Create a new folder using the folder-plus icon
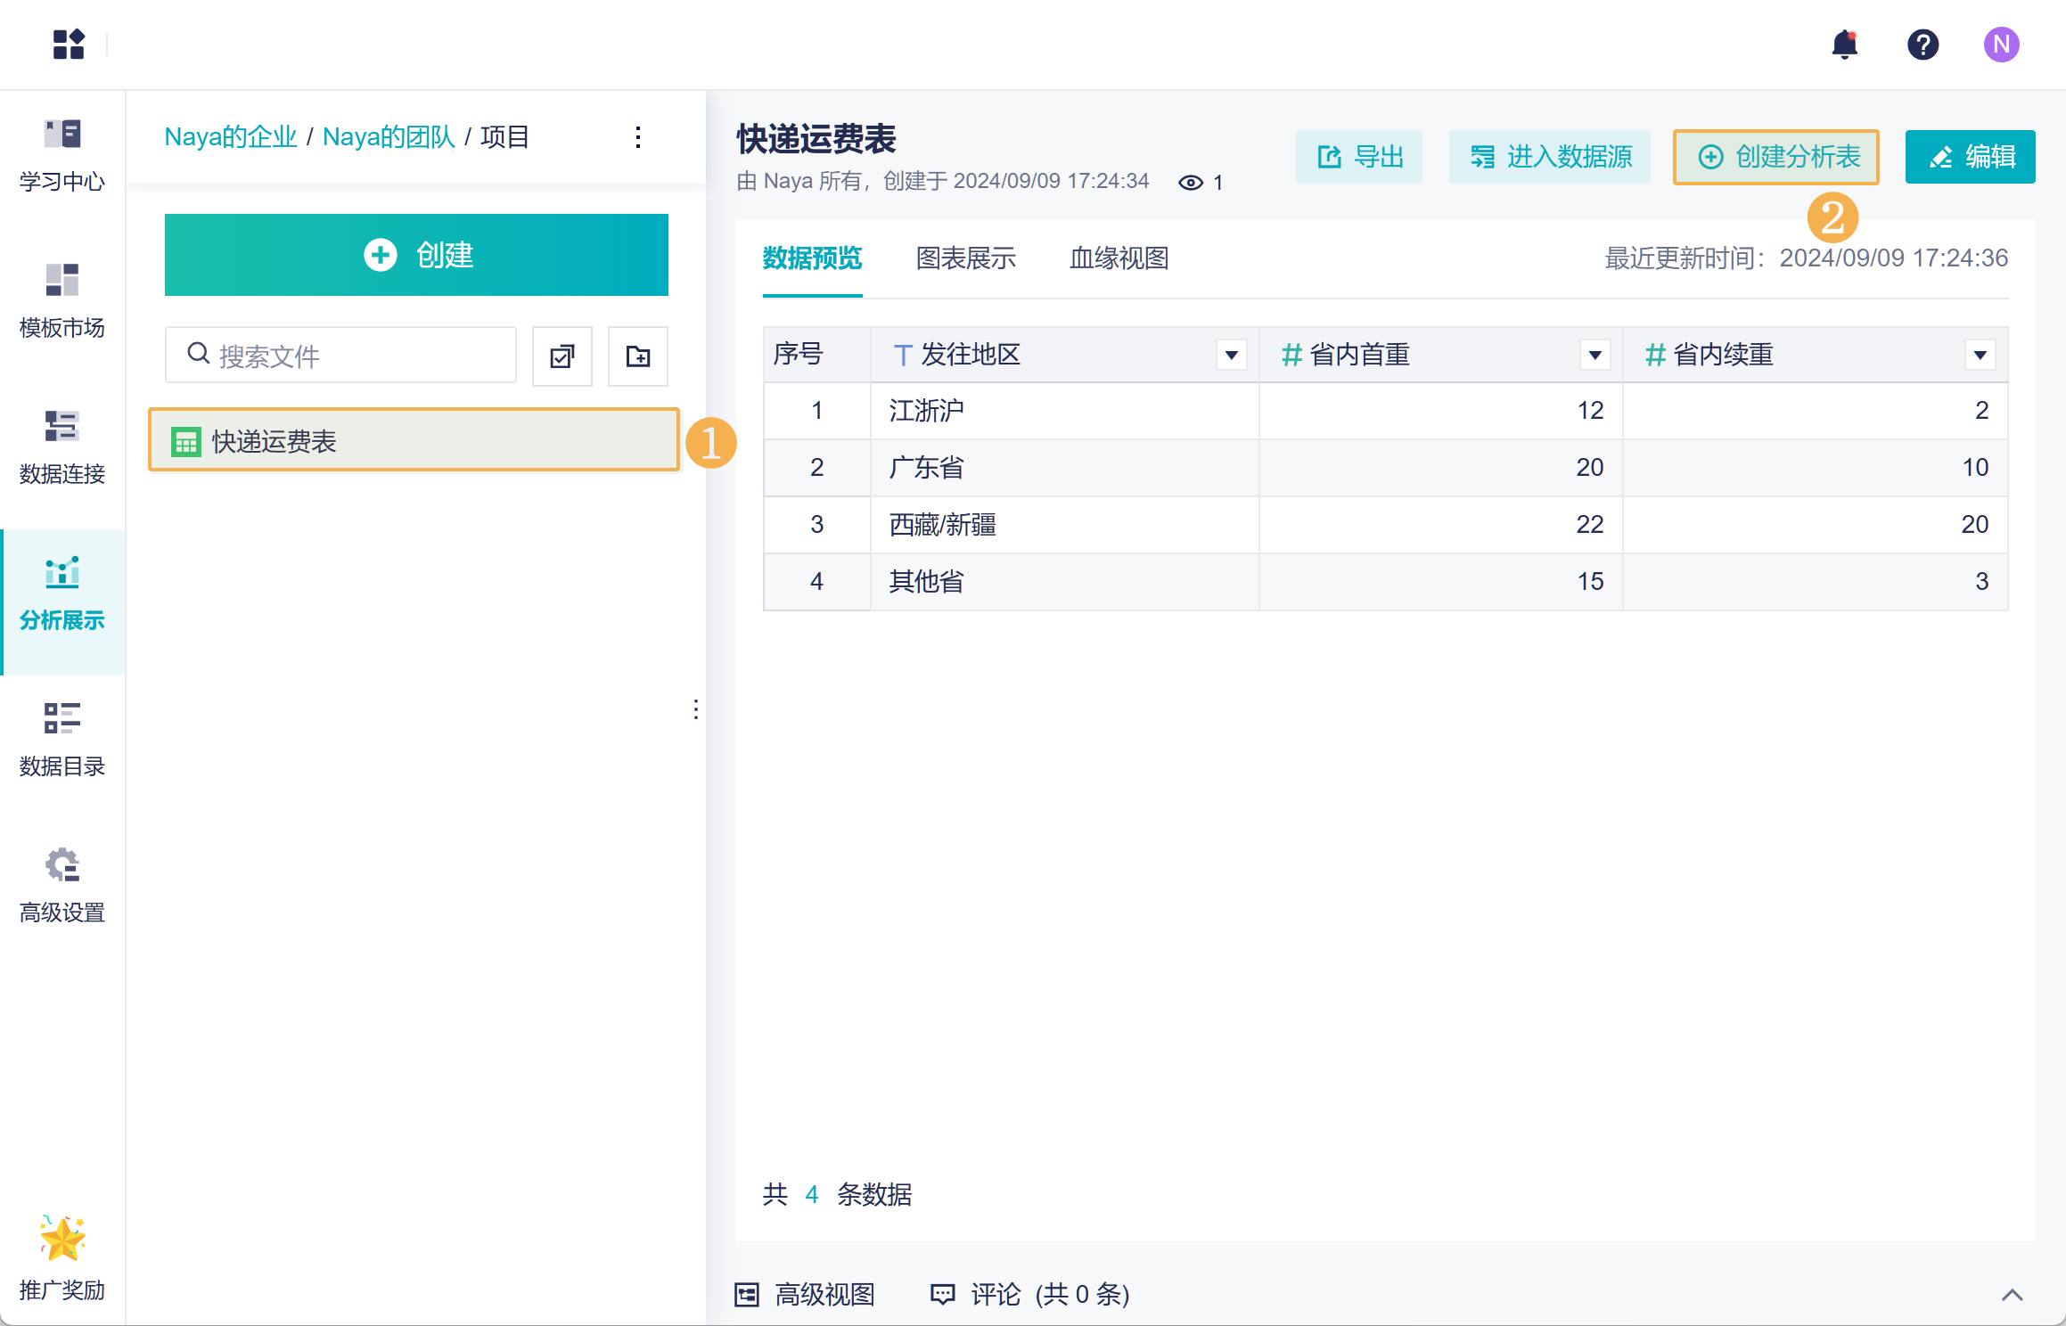 (638, 356)
